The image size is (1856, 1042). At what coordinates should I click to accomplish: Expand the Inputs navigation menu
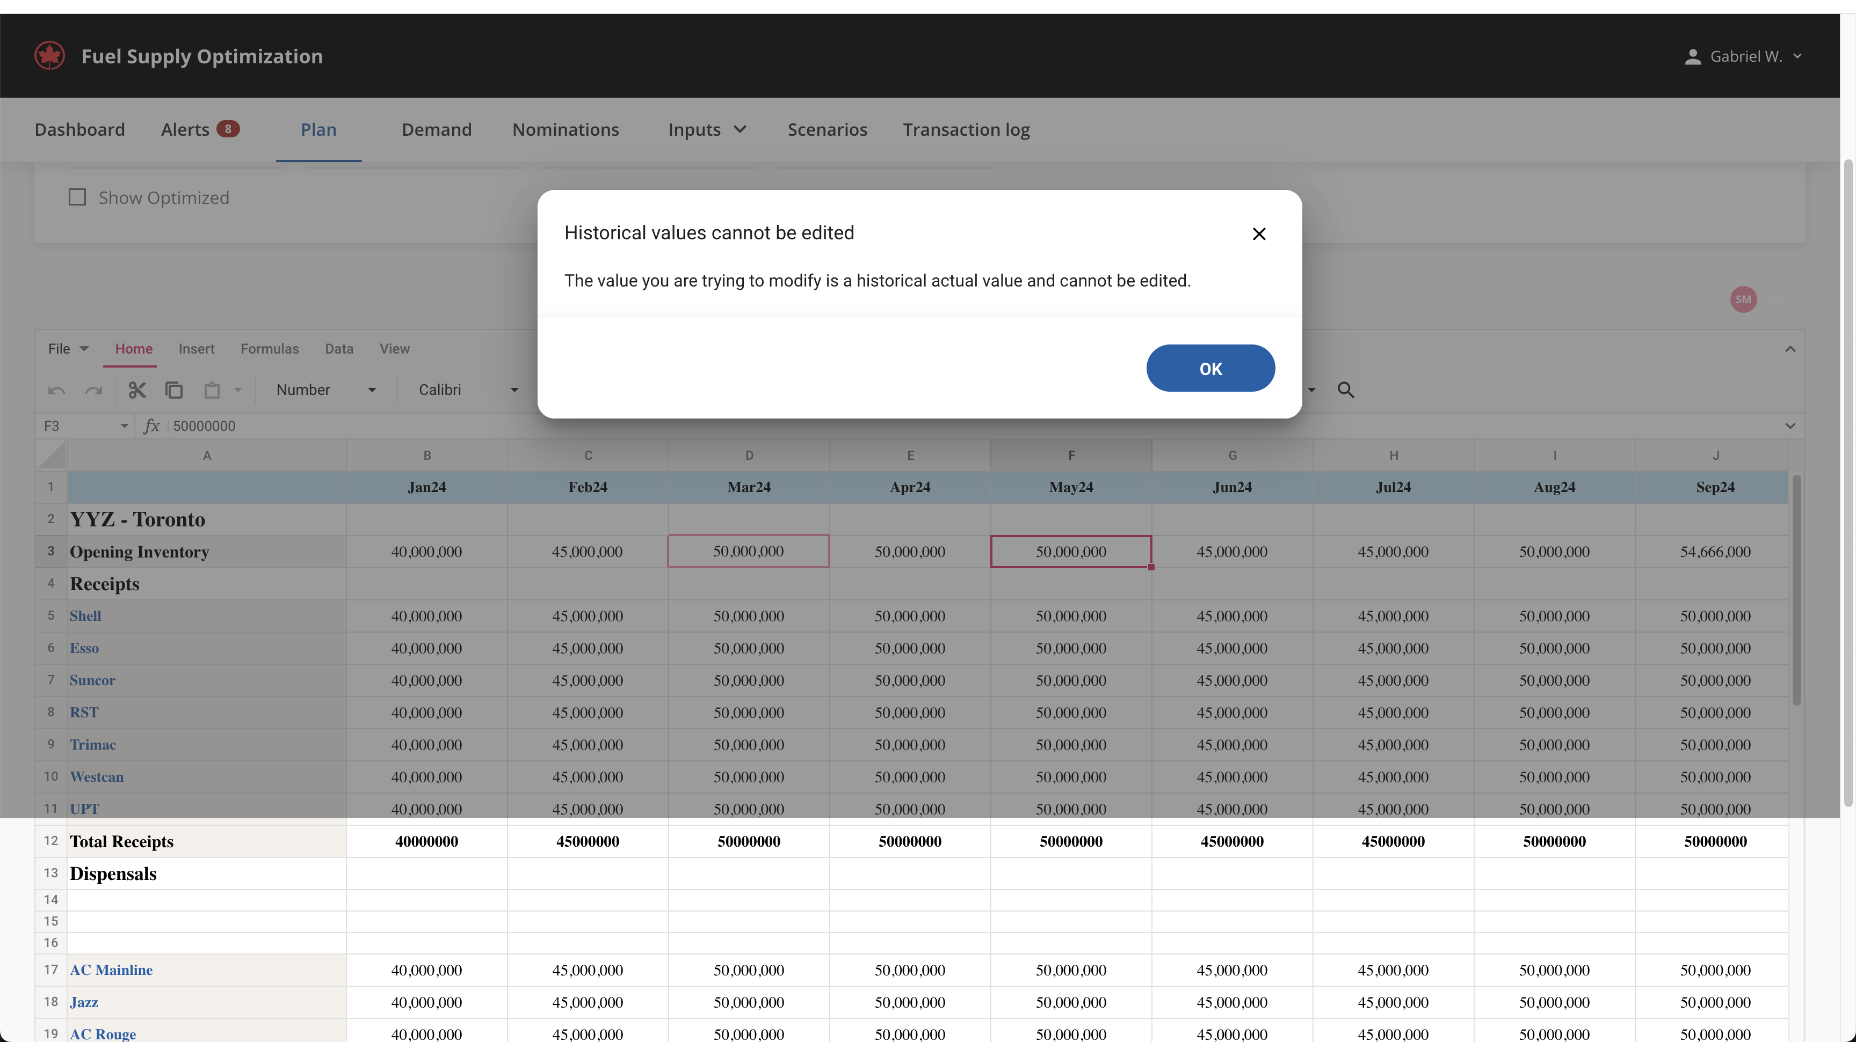coord(706,129)
